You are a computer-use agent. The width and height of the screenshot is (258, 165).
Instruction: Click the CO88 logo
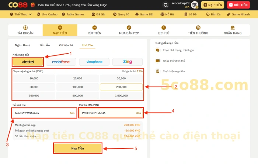pyautogui.click(x=18, y=5)
